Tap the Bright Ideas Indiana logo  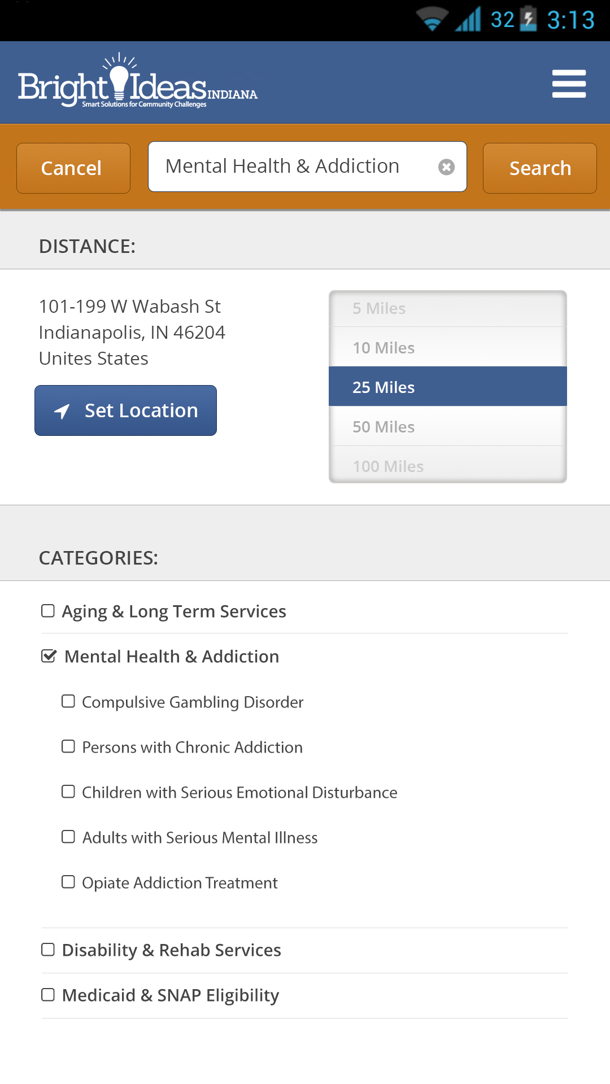[137, 81]
